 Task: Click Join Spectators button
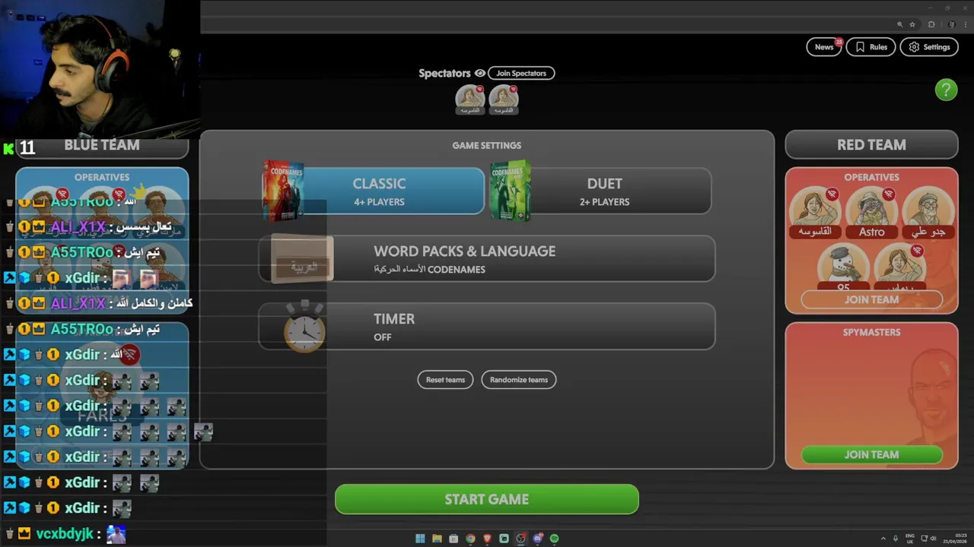[521, 73]
